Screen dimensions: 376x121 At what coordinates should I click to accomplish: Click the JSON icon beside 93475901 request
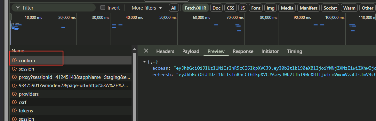tap(14, 86)
